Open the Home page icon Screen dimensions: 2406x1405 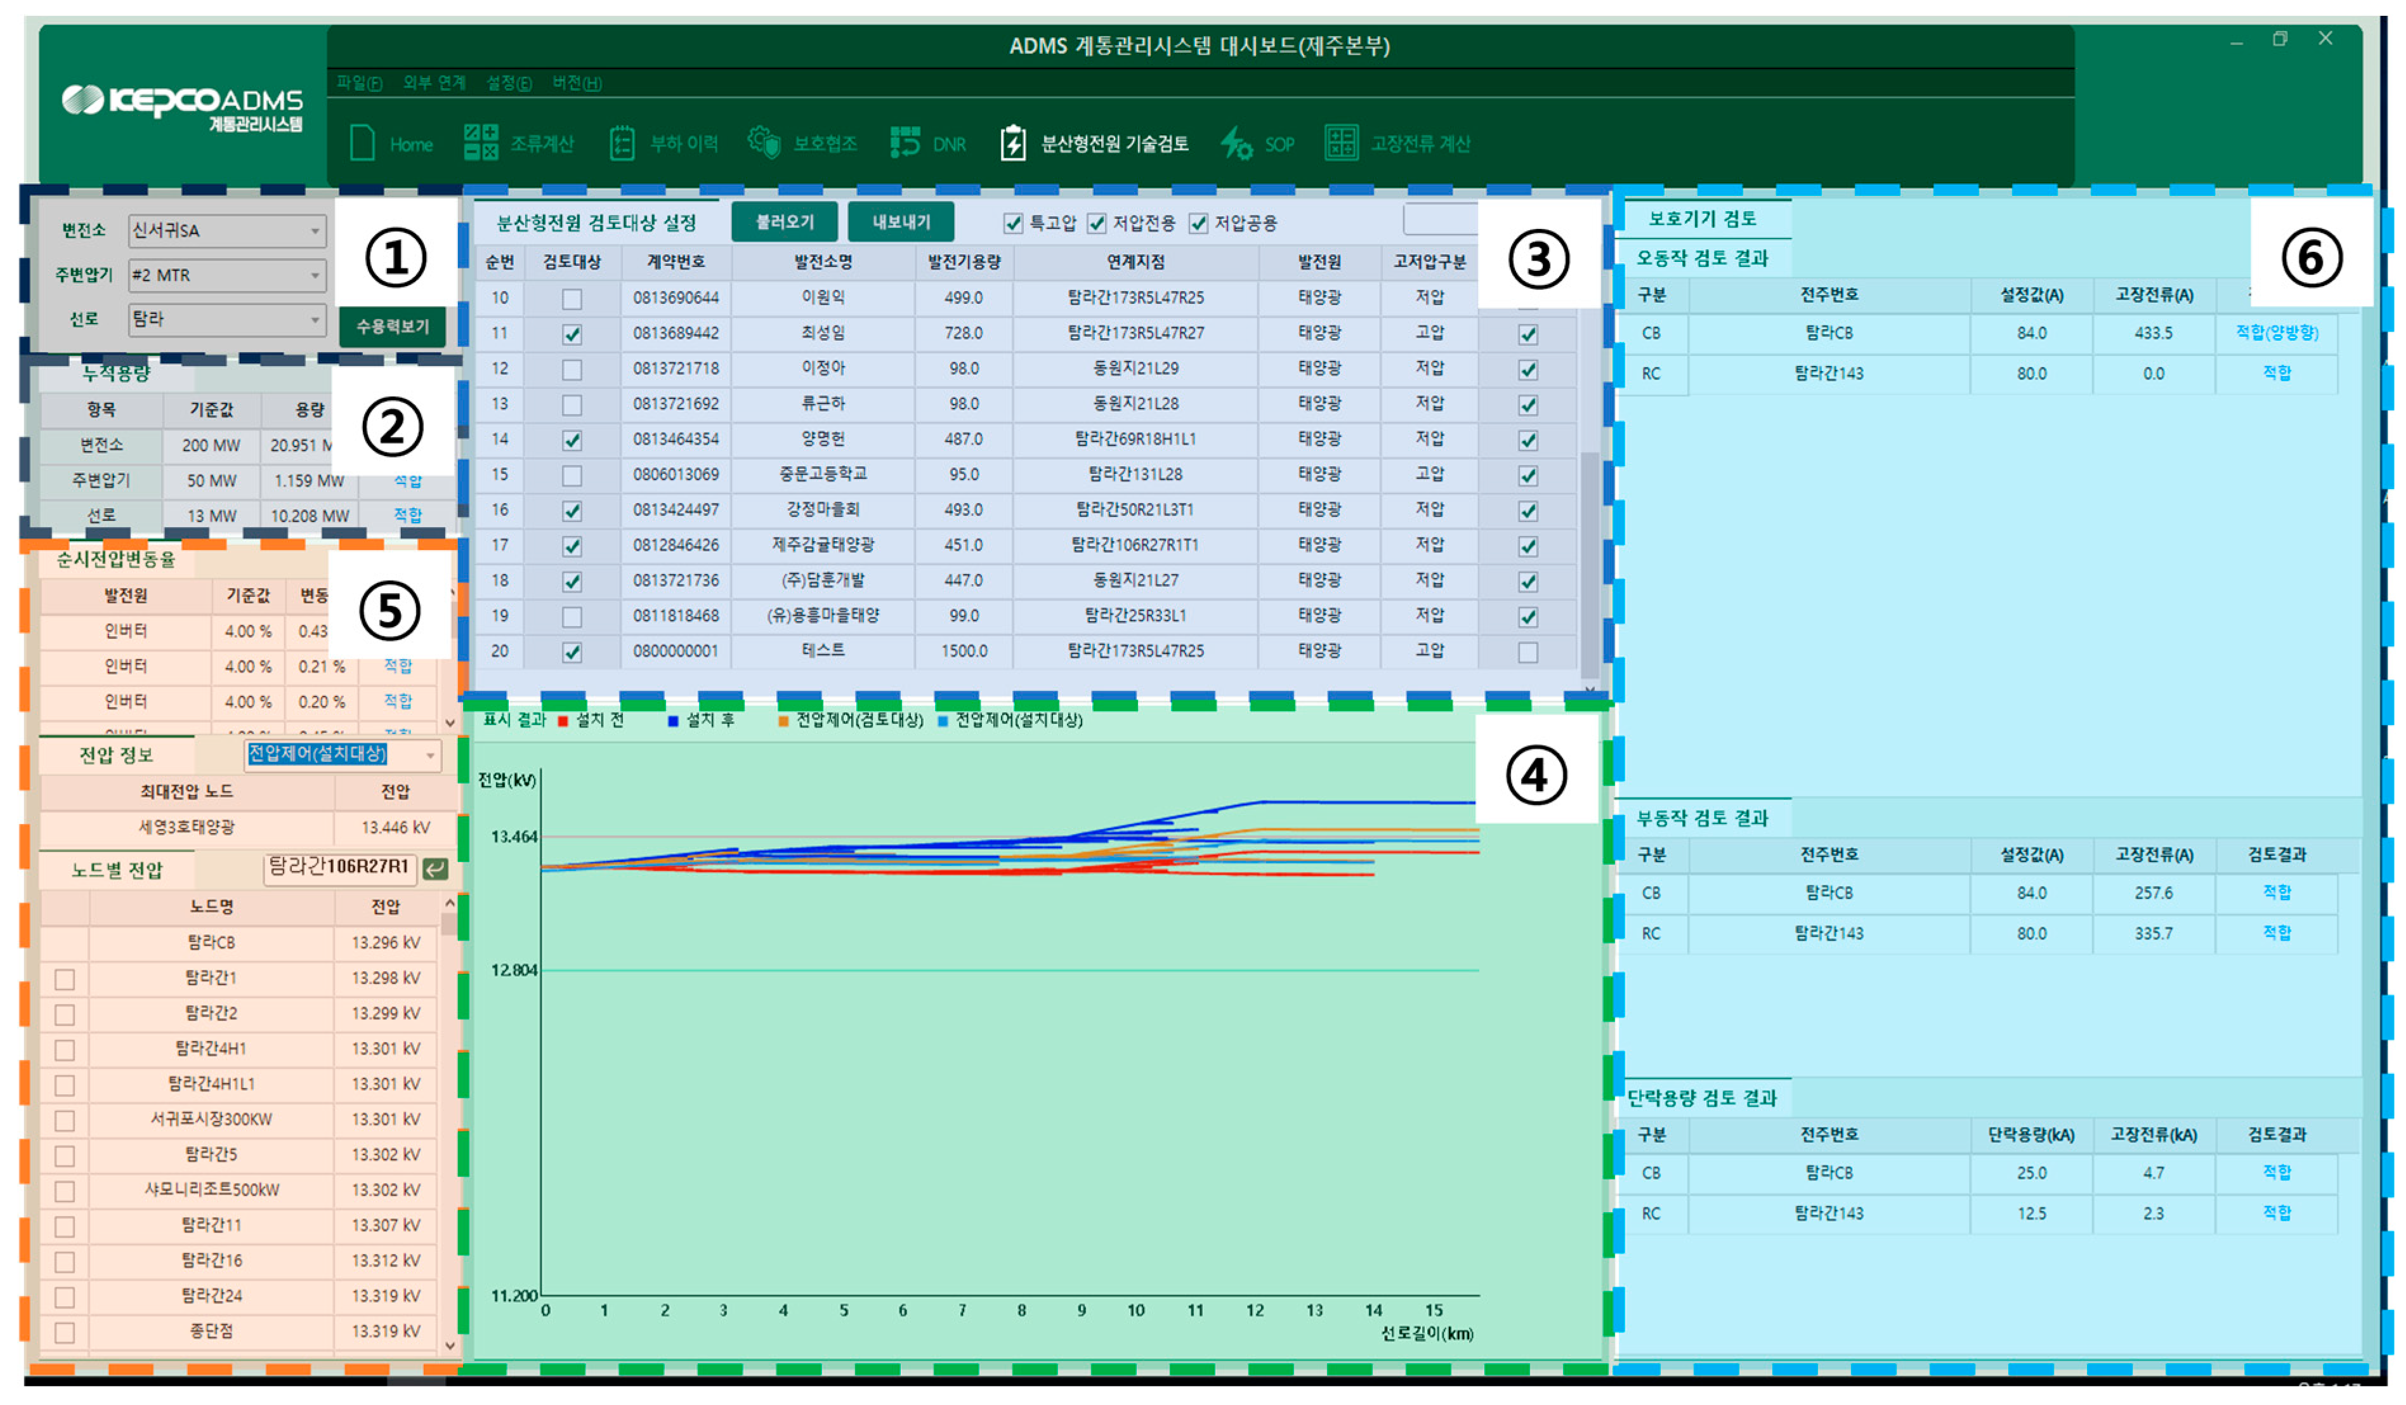[x=363, y=143]
